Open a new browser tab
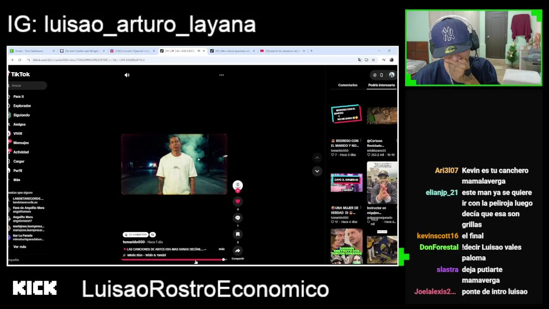Viewport: 549px width, 309px height. click(x=311, y=51)
